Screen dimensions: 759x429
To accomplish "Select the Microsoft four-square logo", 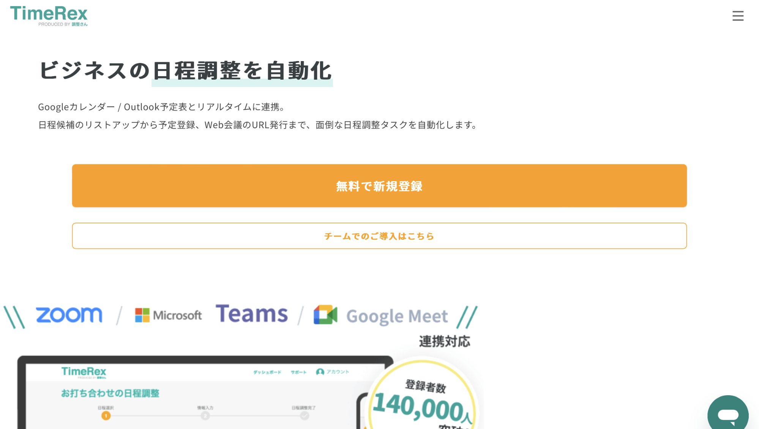I will click(142, 314).
